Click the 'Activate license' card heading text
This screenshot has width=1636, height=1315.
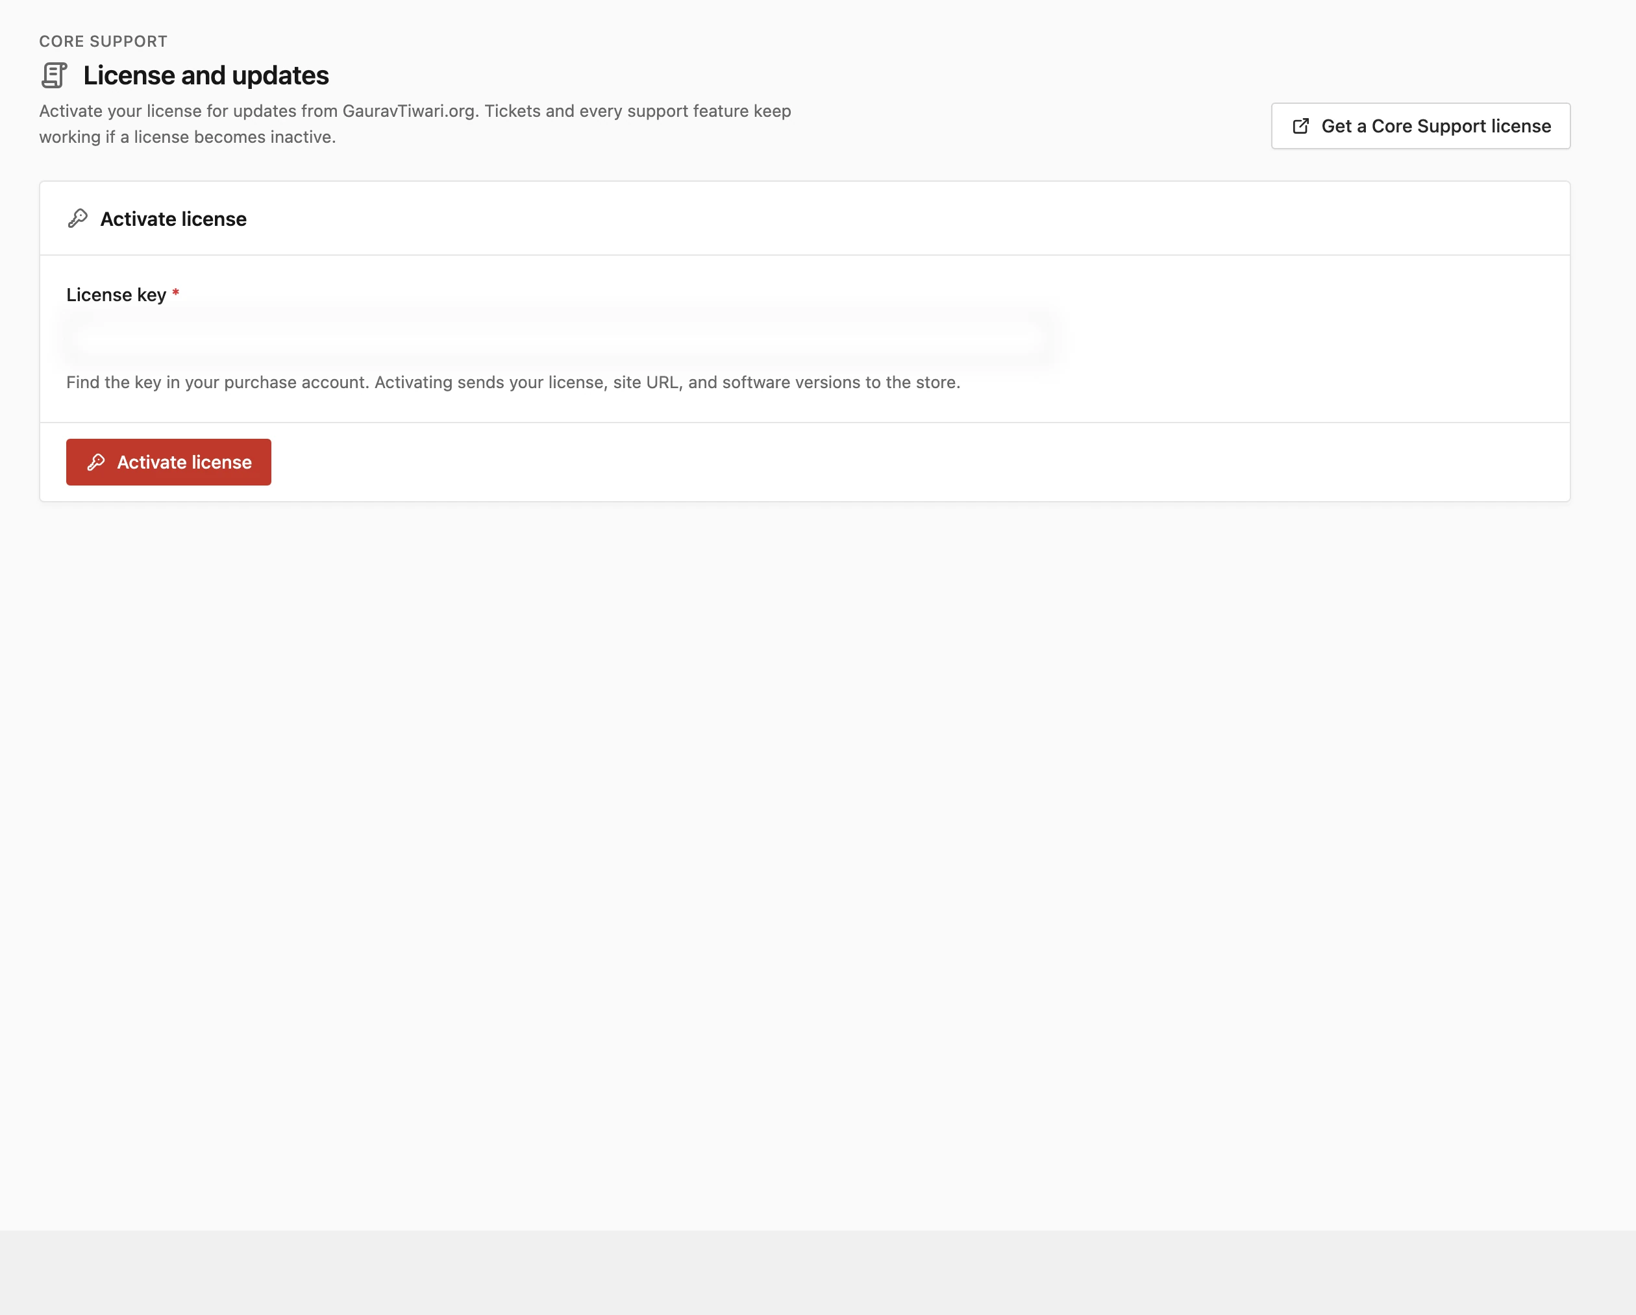click(173, 219)
